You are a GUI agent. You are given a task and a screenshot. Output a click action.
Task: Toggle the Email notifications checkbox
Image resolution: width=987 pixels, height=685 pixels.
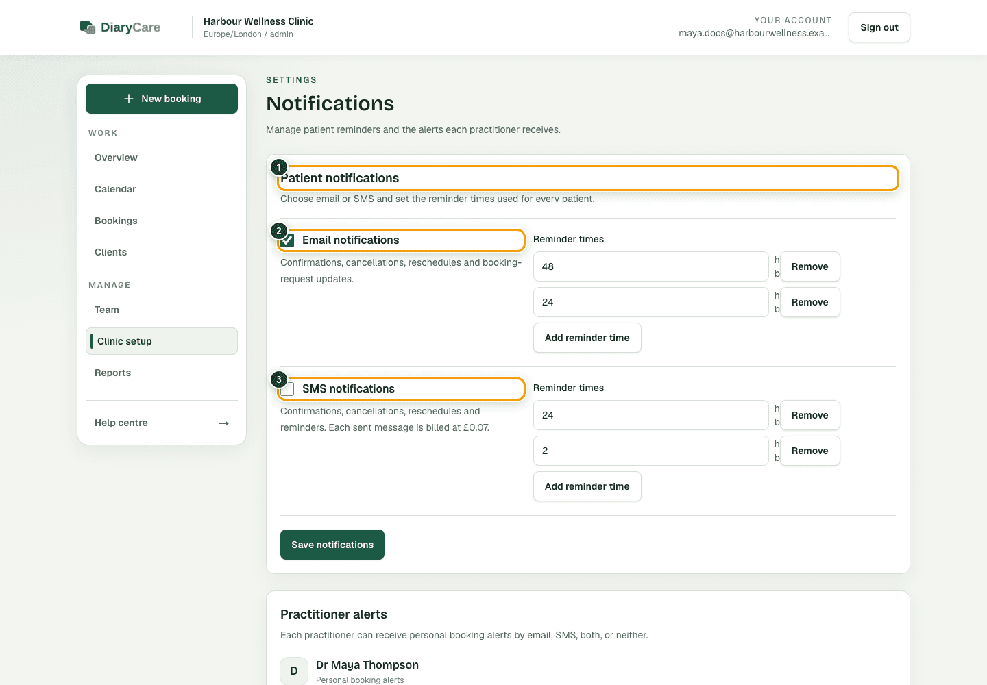(288, 240)
